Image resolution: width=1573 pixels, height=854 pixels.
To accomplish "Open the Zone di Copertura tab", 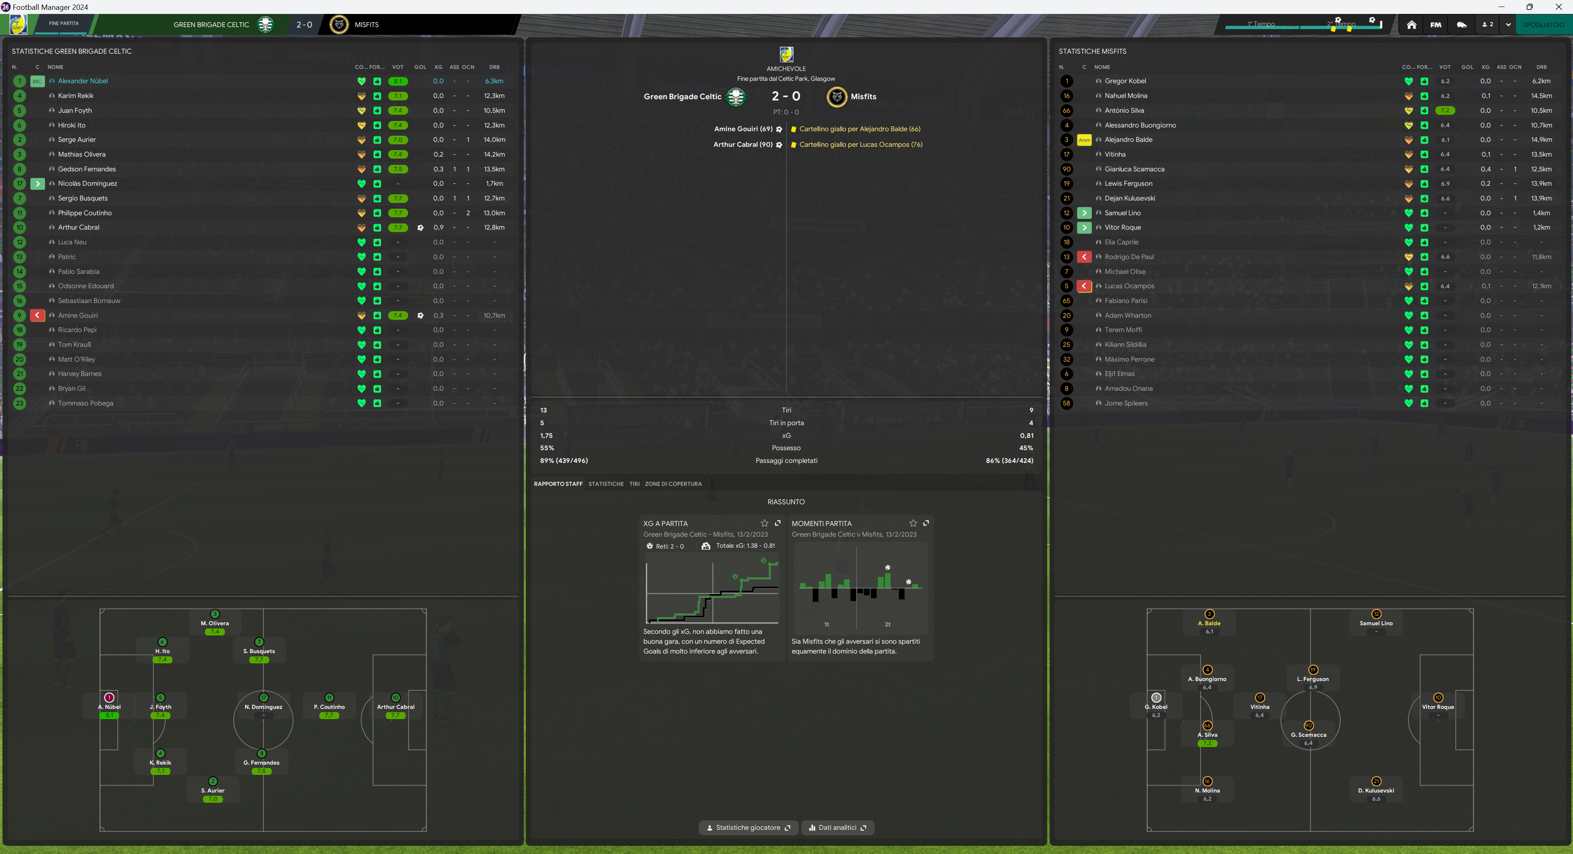I will [x=673, y=484].
